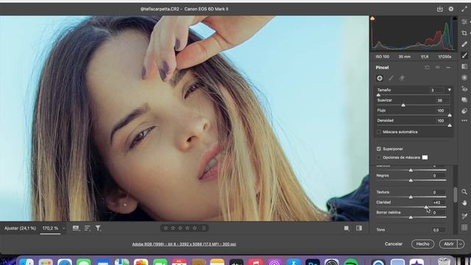
Task: Select the Radial Filter tool
Action: (x=464, y=77)
